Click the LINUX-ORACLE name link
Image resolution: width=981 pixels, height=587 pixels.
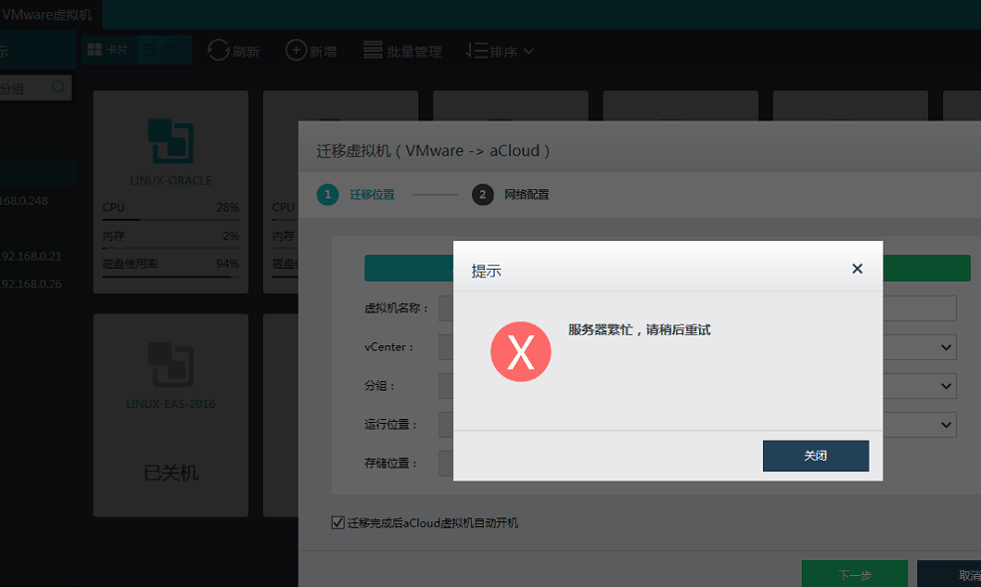[x=170, y=181]
